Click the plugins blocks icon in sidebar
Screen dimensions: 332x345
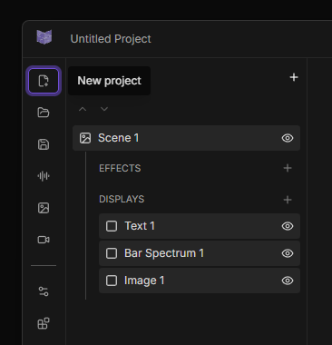click(x=44, y=323)
